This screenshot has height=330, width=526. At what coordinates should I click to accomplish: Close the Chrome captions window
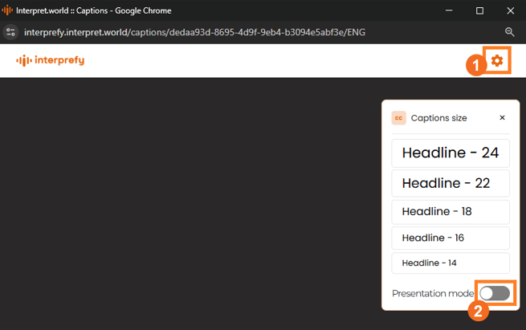[510, 11]
